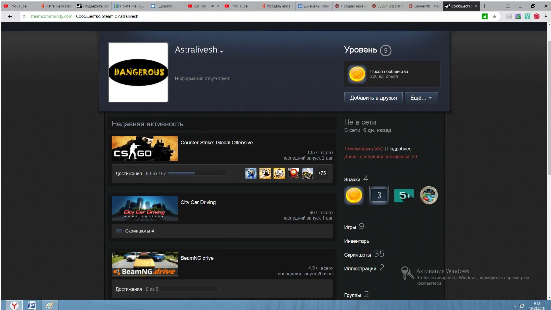Open Yandex Browser from the taskbar

tap(14, 305)
